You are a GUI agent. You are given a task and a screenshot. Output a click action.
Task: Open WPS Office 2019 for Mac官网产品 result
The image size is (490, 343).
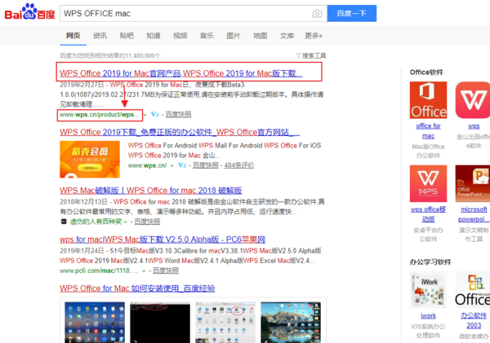pos(181,73)
